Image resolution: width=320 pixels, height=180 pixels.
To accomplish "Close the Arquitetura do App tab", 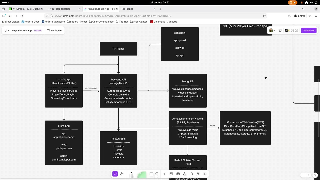I will click(x=117, y=9).
